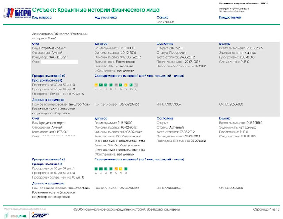
Task: Click the blanked-out Счет number field
Action: click(60, 62)
